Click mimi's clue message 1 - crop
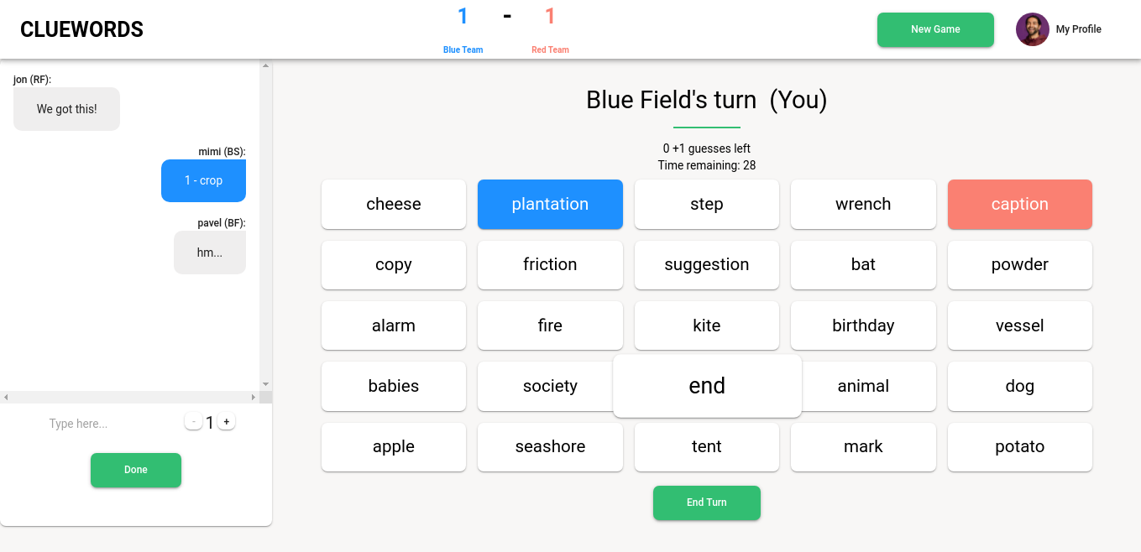The width and height of the screenshot is (1141, 552). point(203,180)
